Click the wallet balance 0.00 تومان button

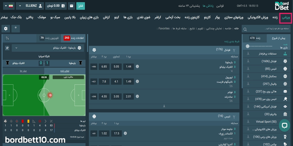click(x=56, y=6)
